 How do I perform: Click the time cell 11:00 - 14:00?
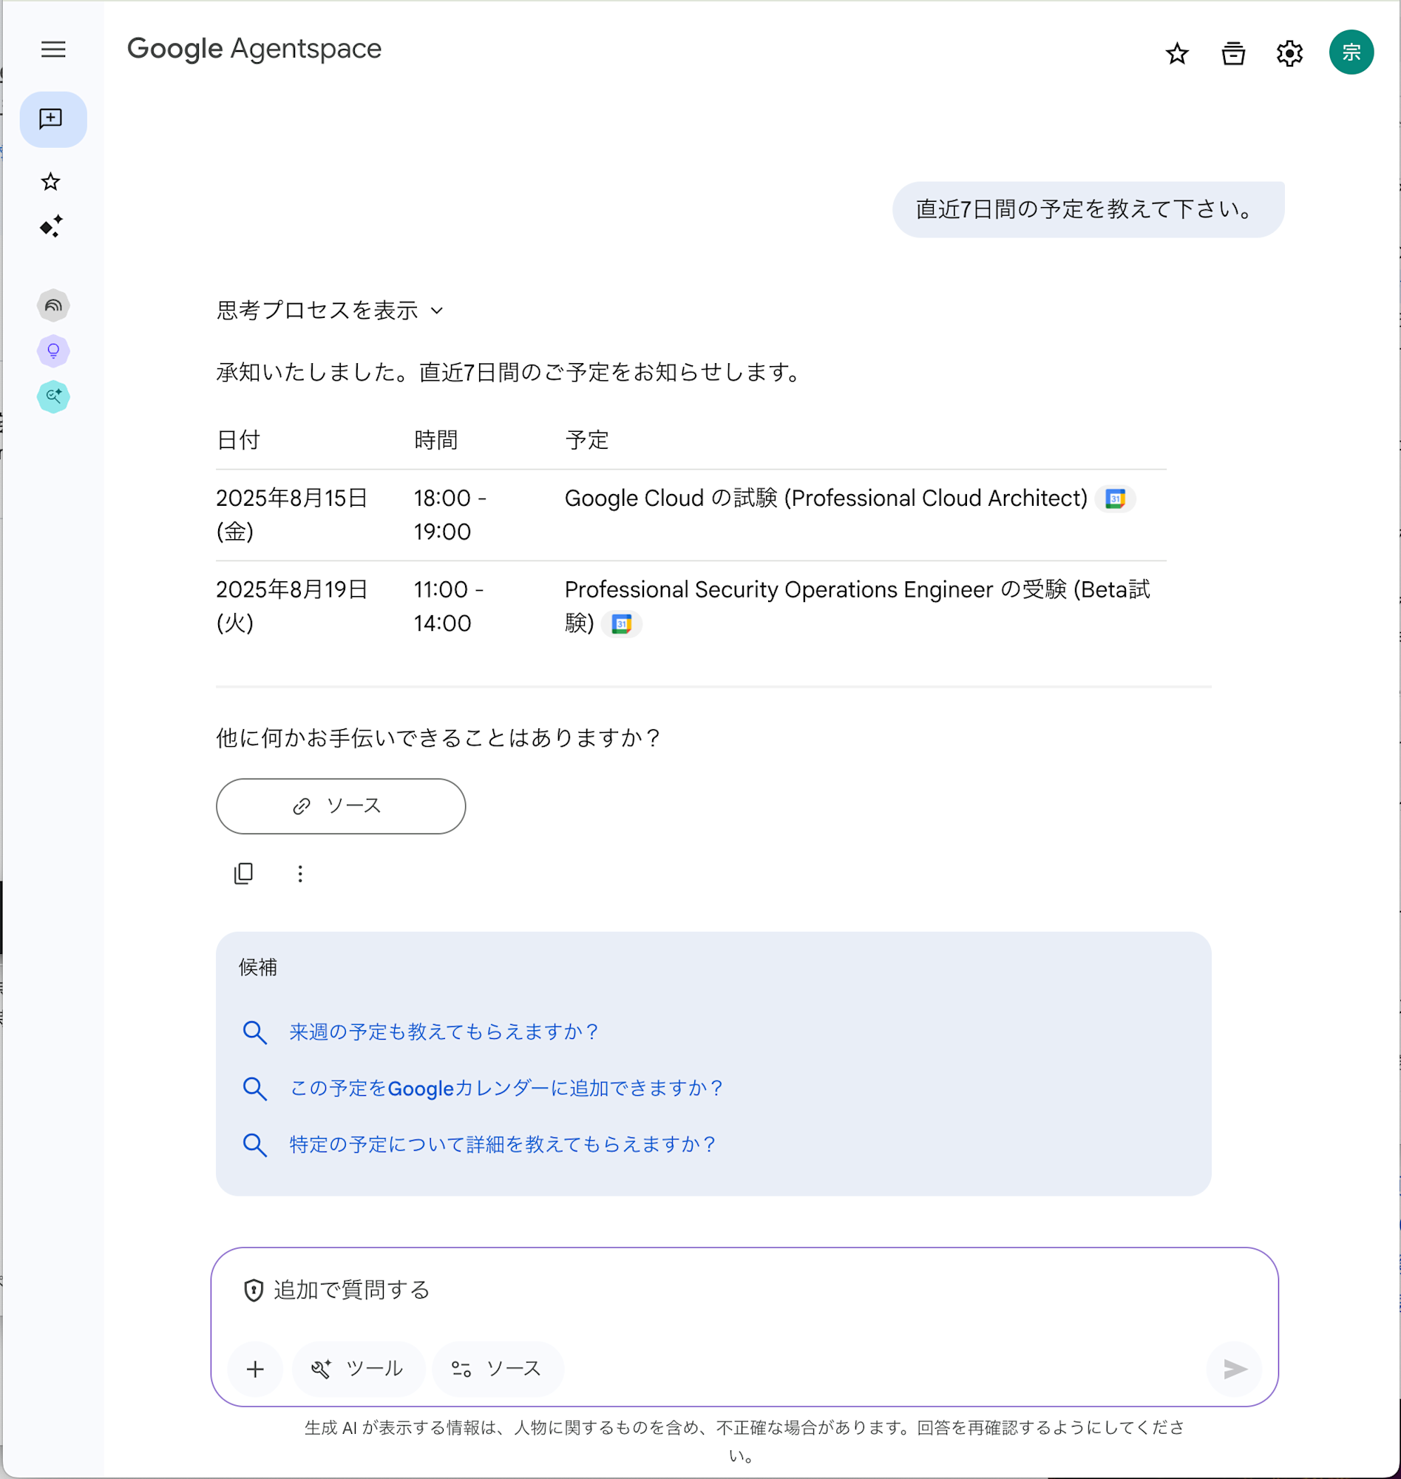(450, 606)
